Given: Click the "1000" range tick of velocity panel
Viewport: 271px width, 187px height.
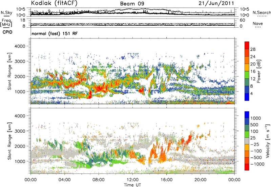Looking at the screenshot, I should click(20, 161).
